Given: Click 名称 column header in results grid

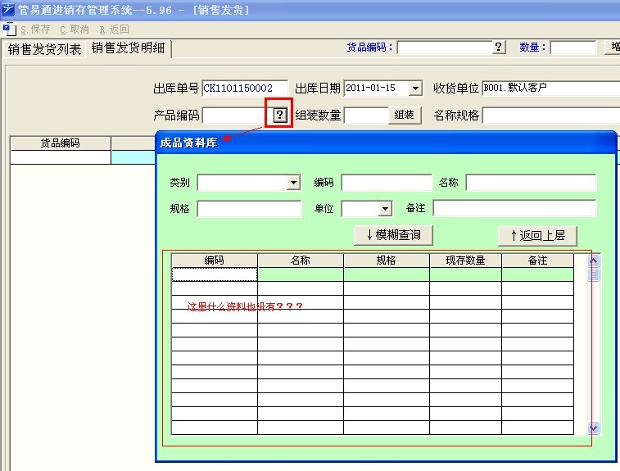Looking at the screenshot, I should [301, 260].
